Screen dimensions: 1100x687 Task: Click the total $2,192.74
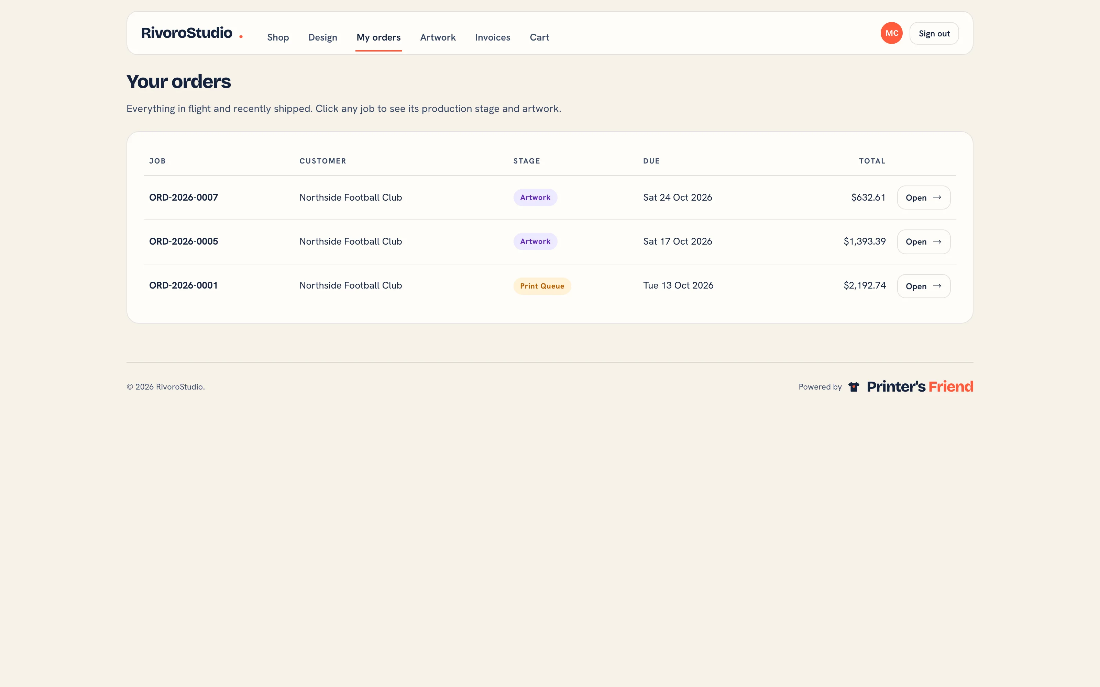(x=865, y=285)
